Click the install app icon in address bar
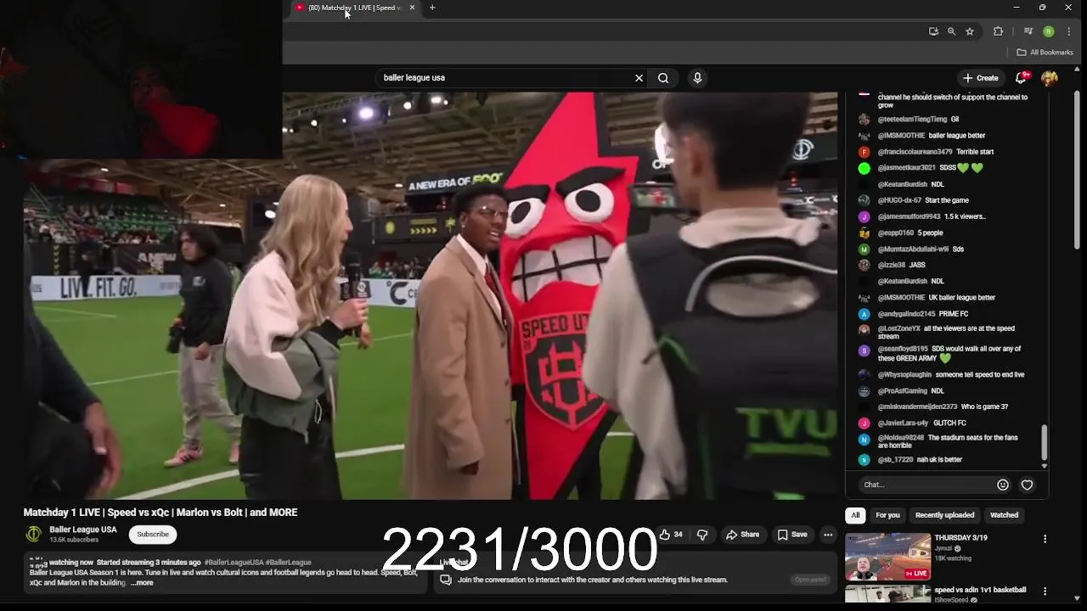1087x611 pixels. tap(933, 31)
